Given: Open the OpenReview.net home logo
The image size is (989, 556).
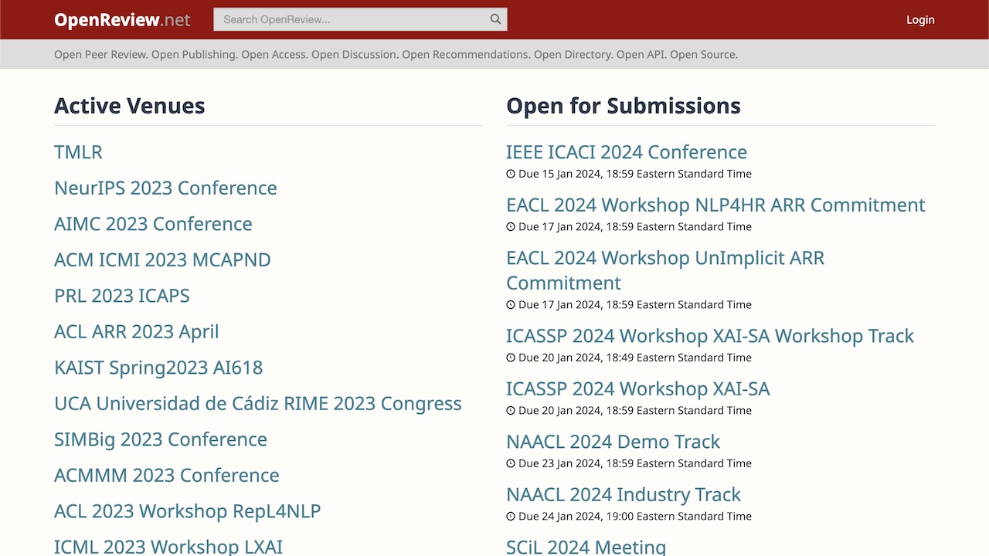Looking at the screenshot, I should [x=122, y=20].
